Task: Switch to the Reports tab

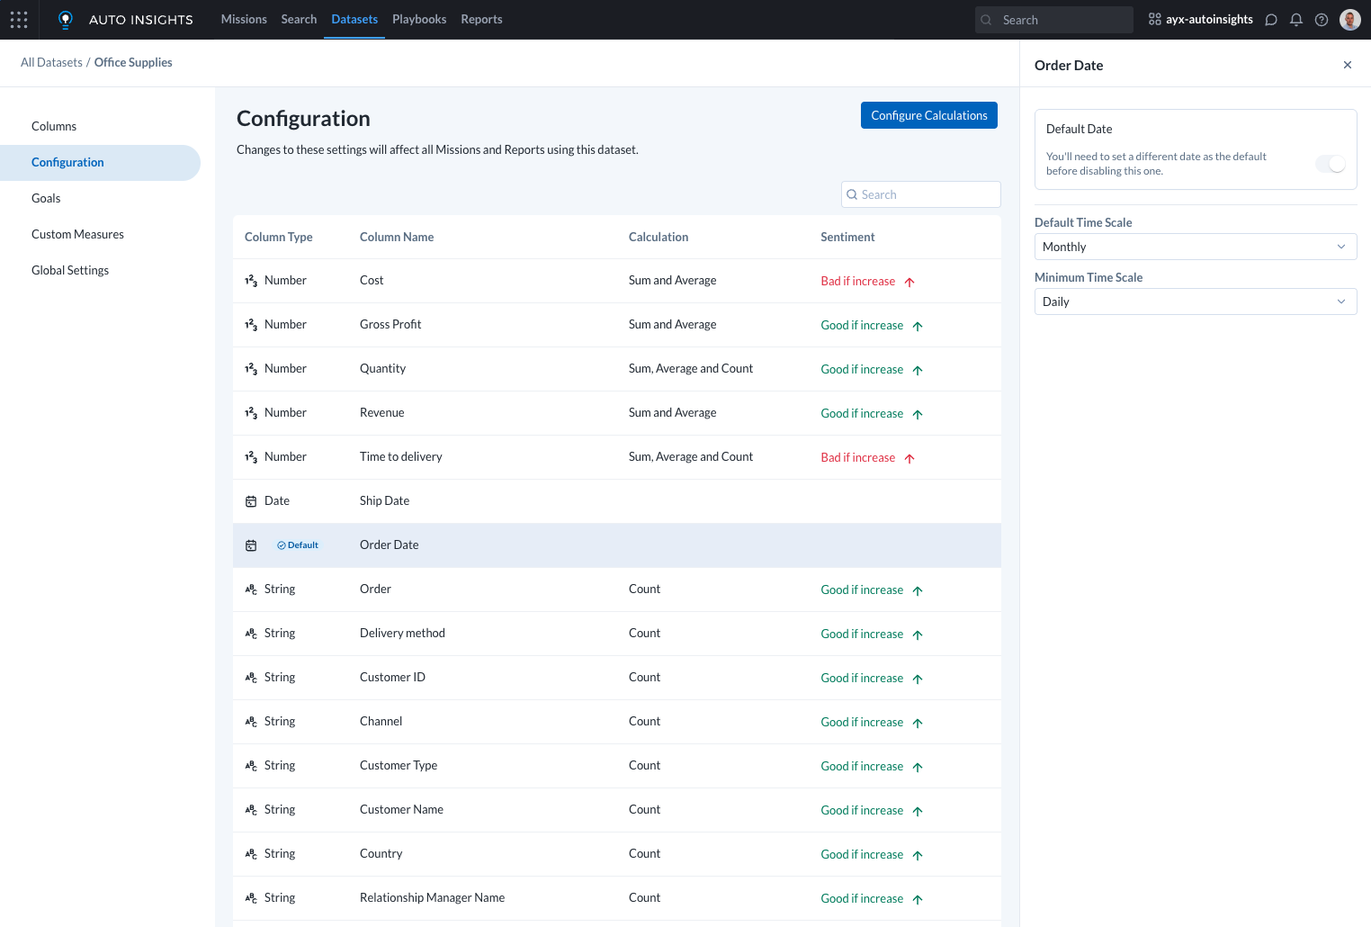Action: (481, 19)
